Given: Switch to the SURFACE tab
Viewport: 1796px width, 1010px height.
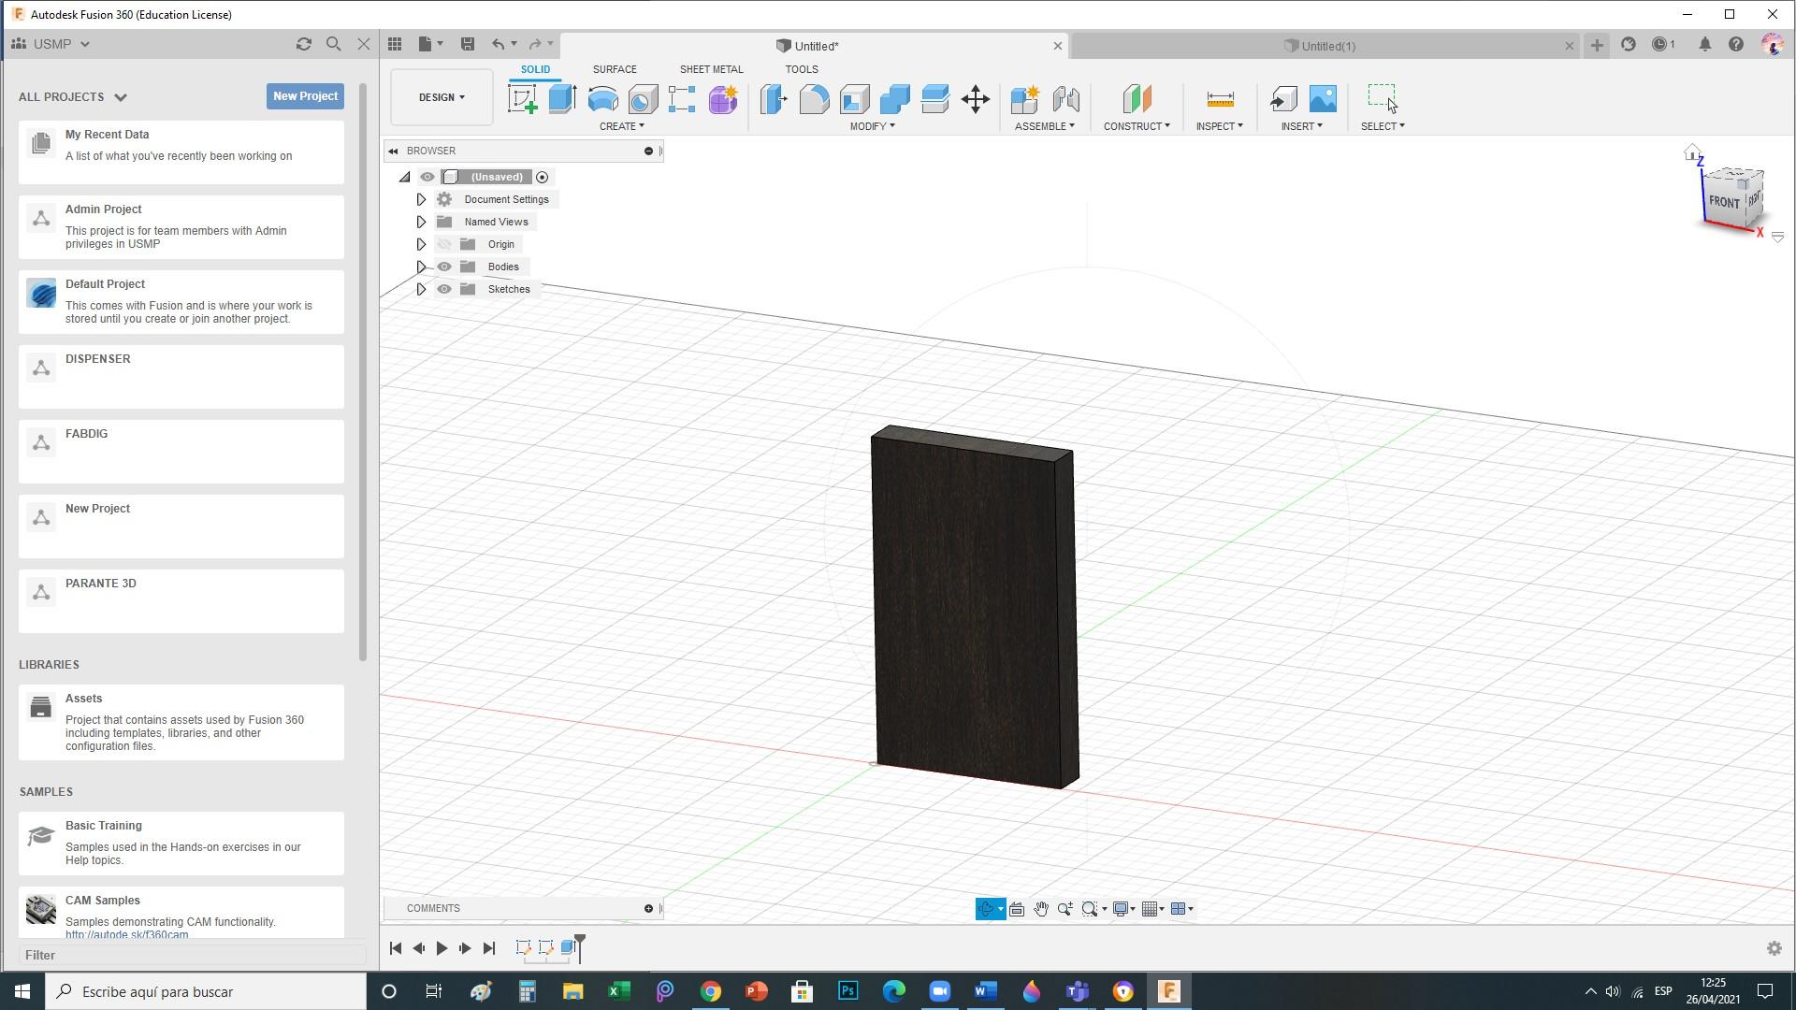Looking at the screenshot, I should point(615,69).
